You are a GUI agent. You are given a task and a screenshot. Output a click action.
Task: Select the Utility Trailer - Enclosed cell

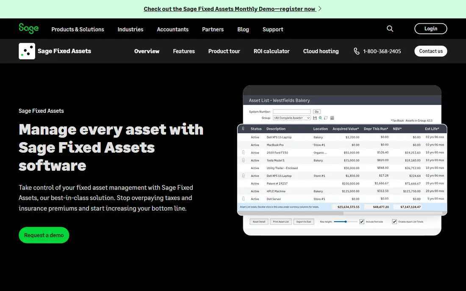tap(282, 168)
